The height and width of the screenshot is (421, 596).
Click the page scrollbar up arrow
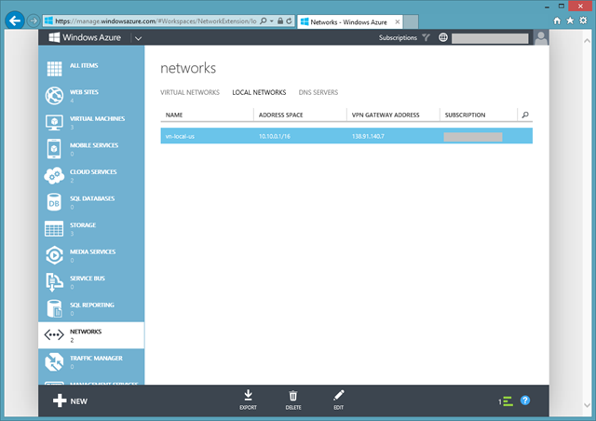(587, 41)
